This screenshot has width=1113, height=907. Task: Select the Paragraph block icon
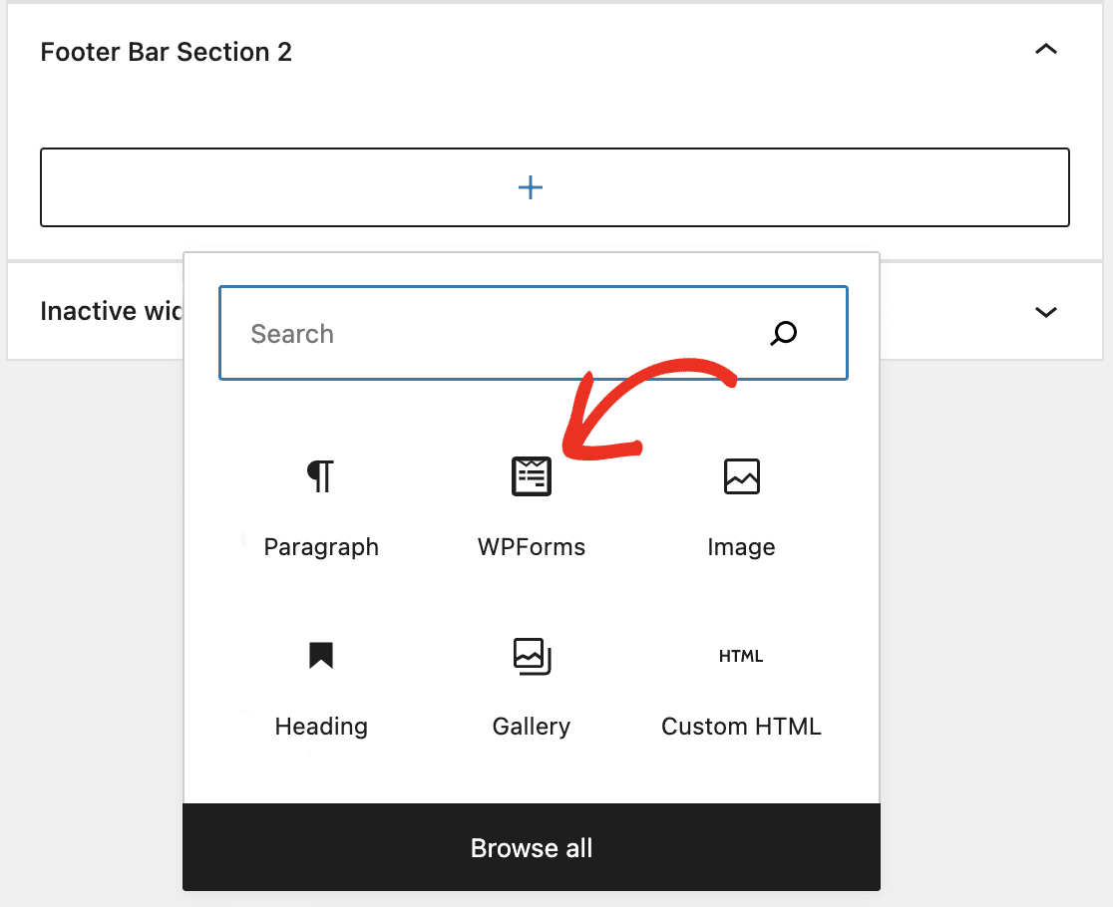(x=321, y=476)
